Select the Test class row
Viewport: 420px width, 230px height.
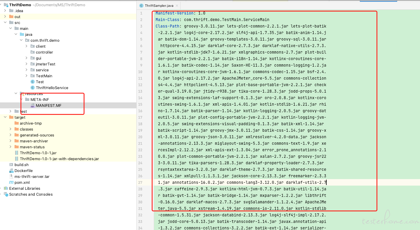[x=68, y=82]
